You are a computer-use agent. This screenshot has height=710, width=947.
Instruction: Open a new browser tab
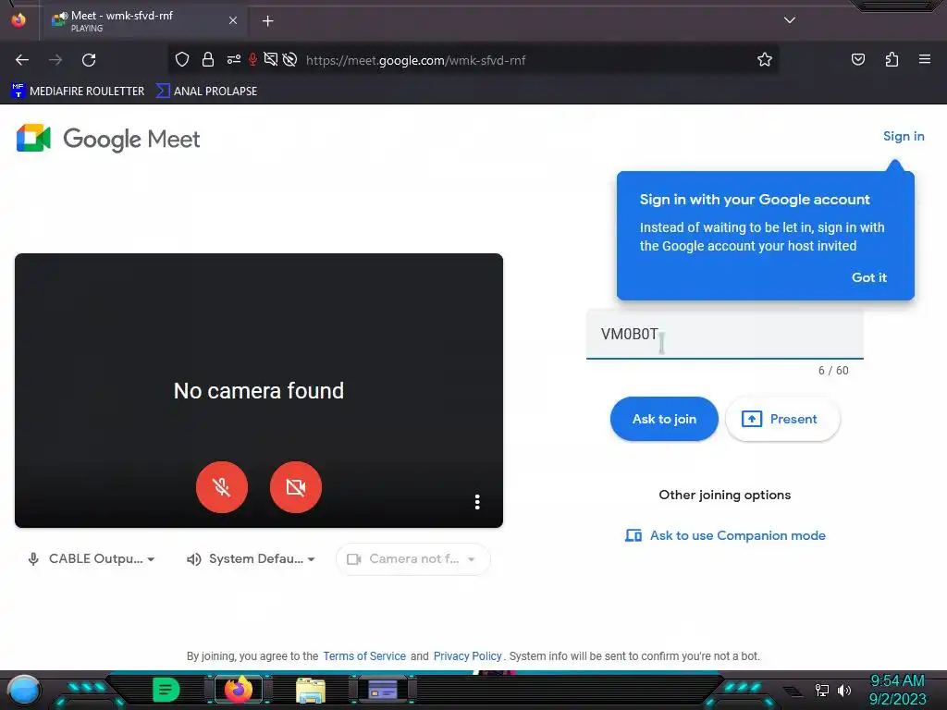tap(267, 21)
